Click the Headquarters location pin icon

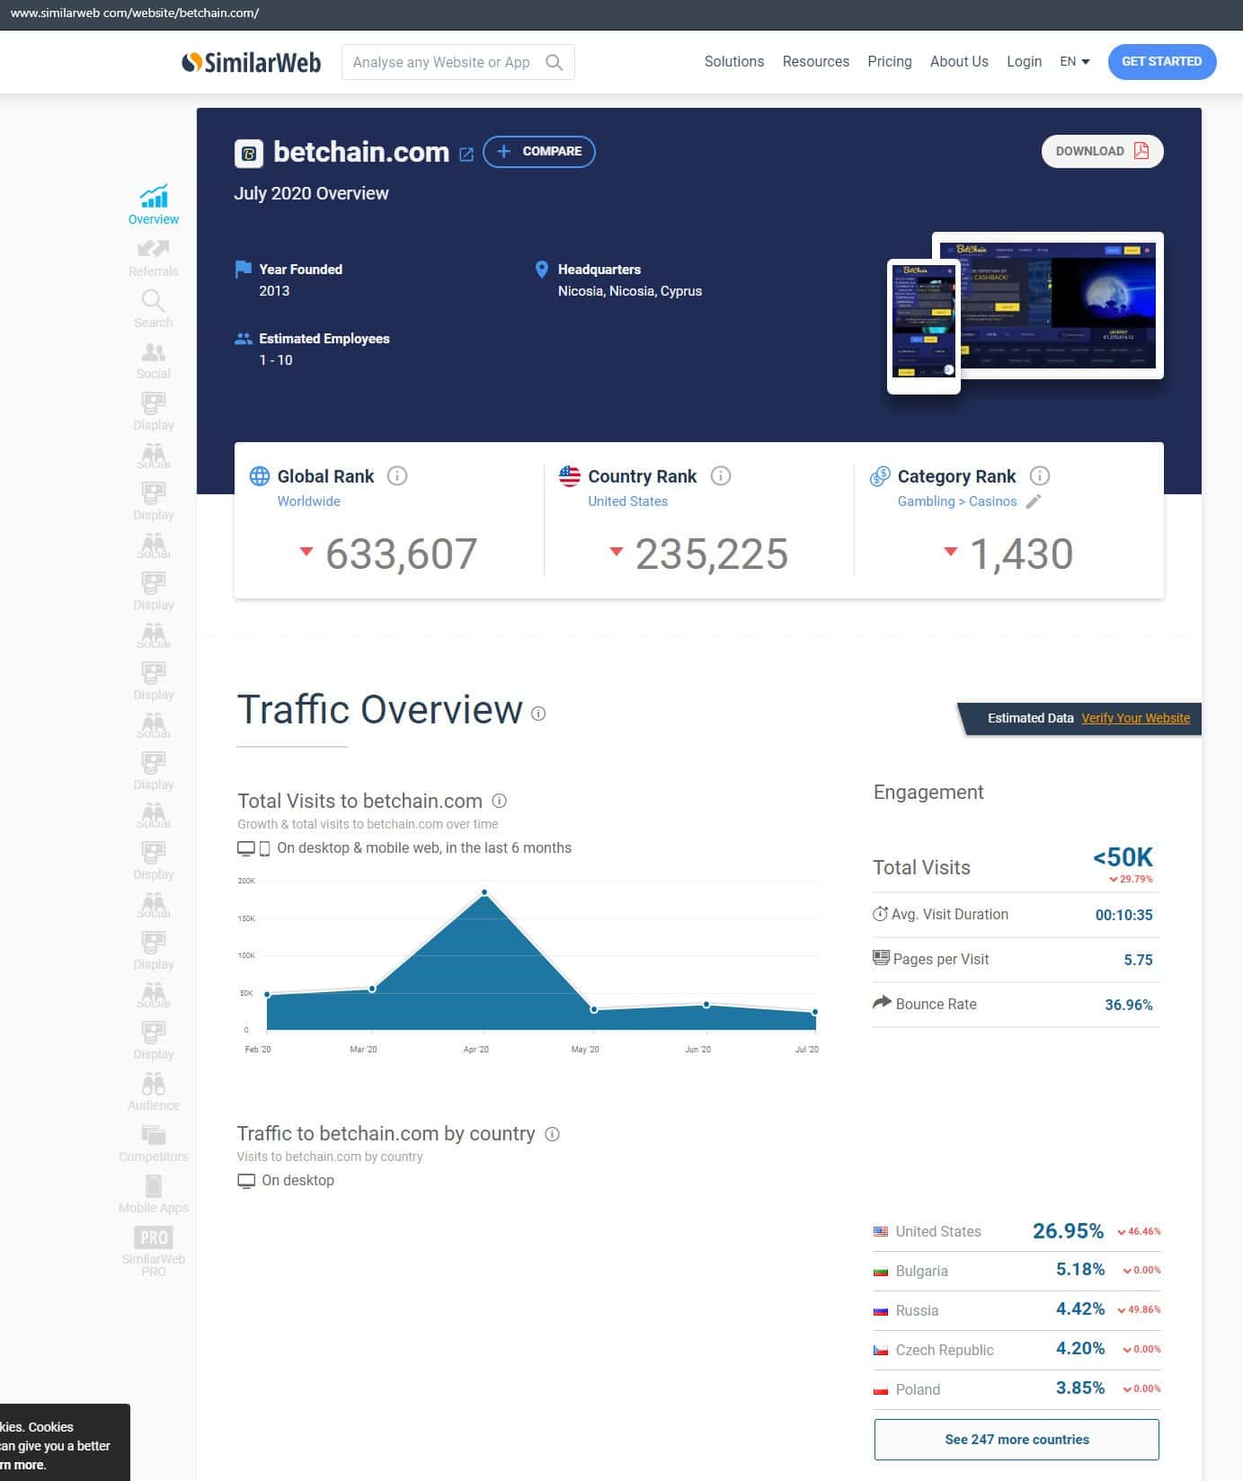tap(542, 270)
